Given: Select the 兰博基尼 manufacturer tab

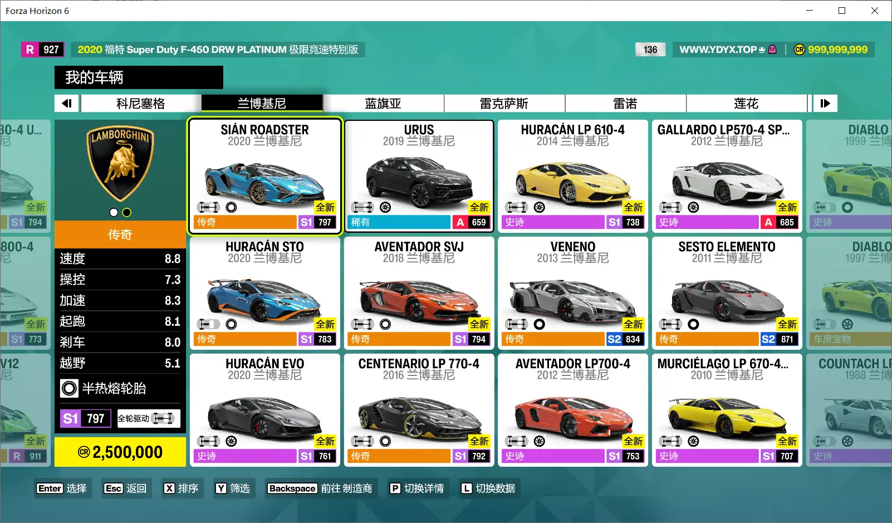Looking at the screenshot, I should [x=262, y=104].
